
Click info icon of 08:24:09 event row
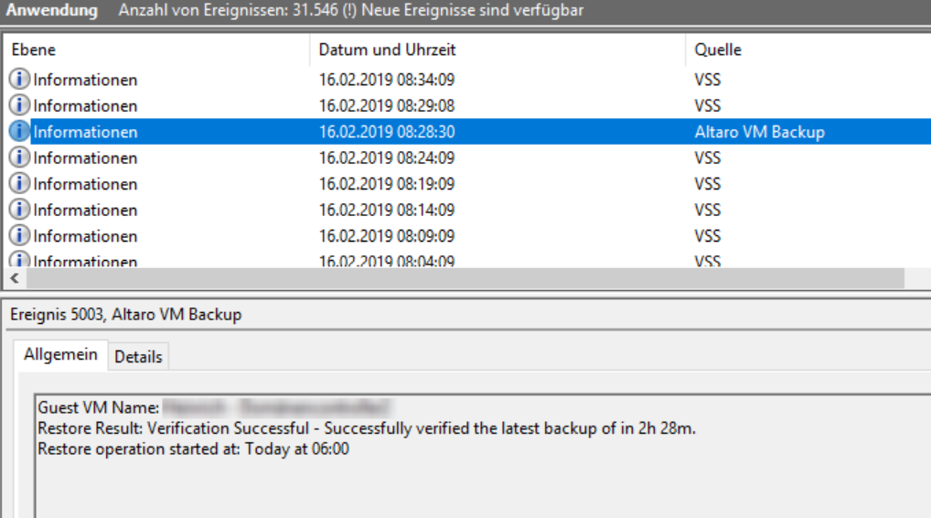[19, 158]
